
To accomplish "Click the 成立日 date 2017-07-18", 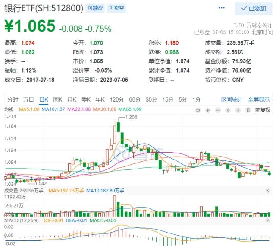I will (x=41, y=80).
